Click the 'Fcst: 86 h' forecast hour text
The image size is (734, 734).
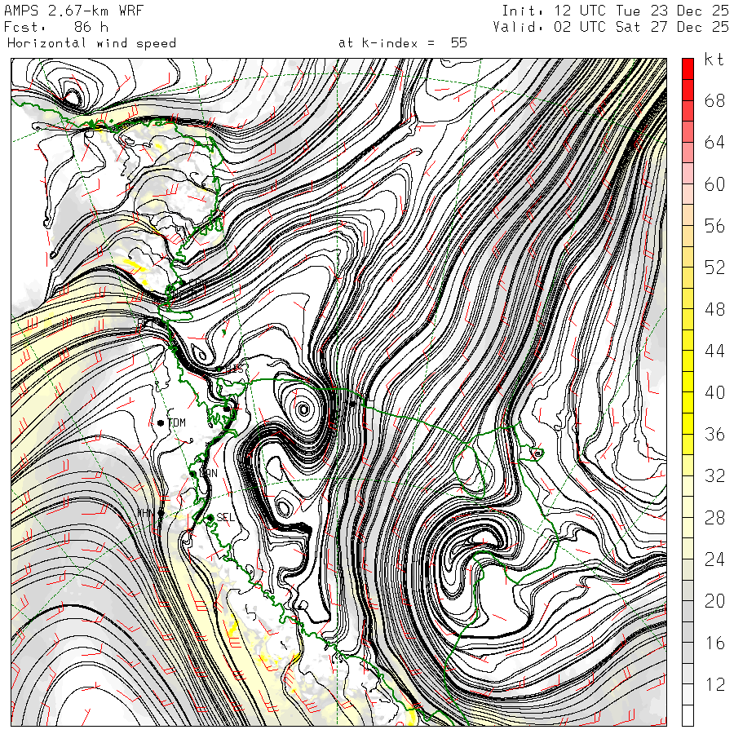click(x=56, y=27)
